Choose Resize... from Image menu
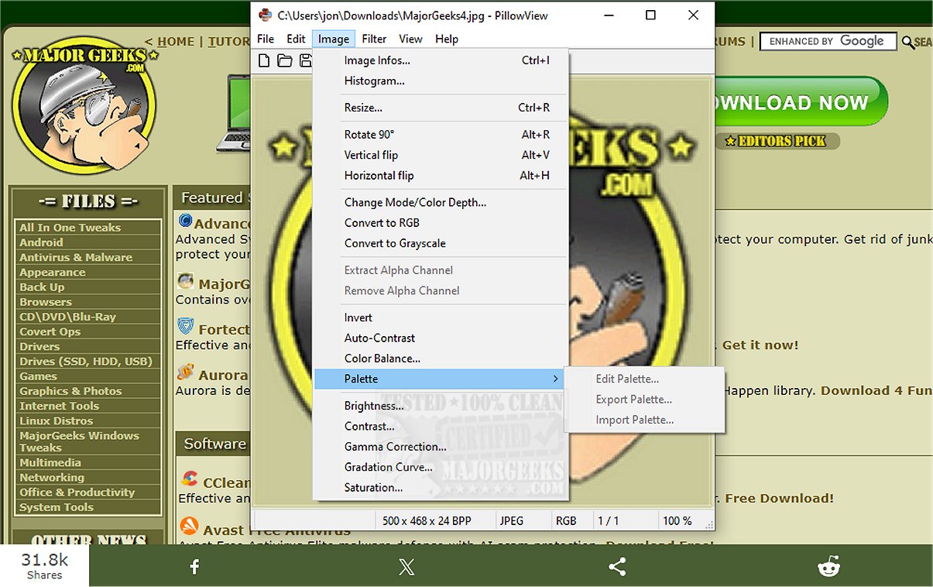Viewport: 933px width, 587px height. coord(441,108)
